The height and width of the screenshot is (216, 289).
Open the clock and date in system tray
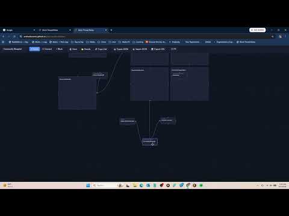(282, 185)
